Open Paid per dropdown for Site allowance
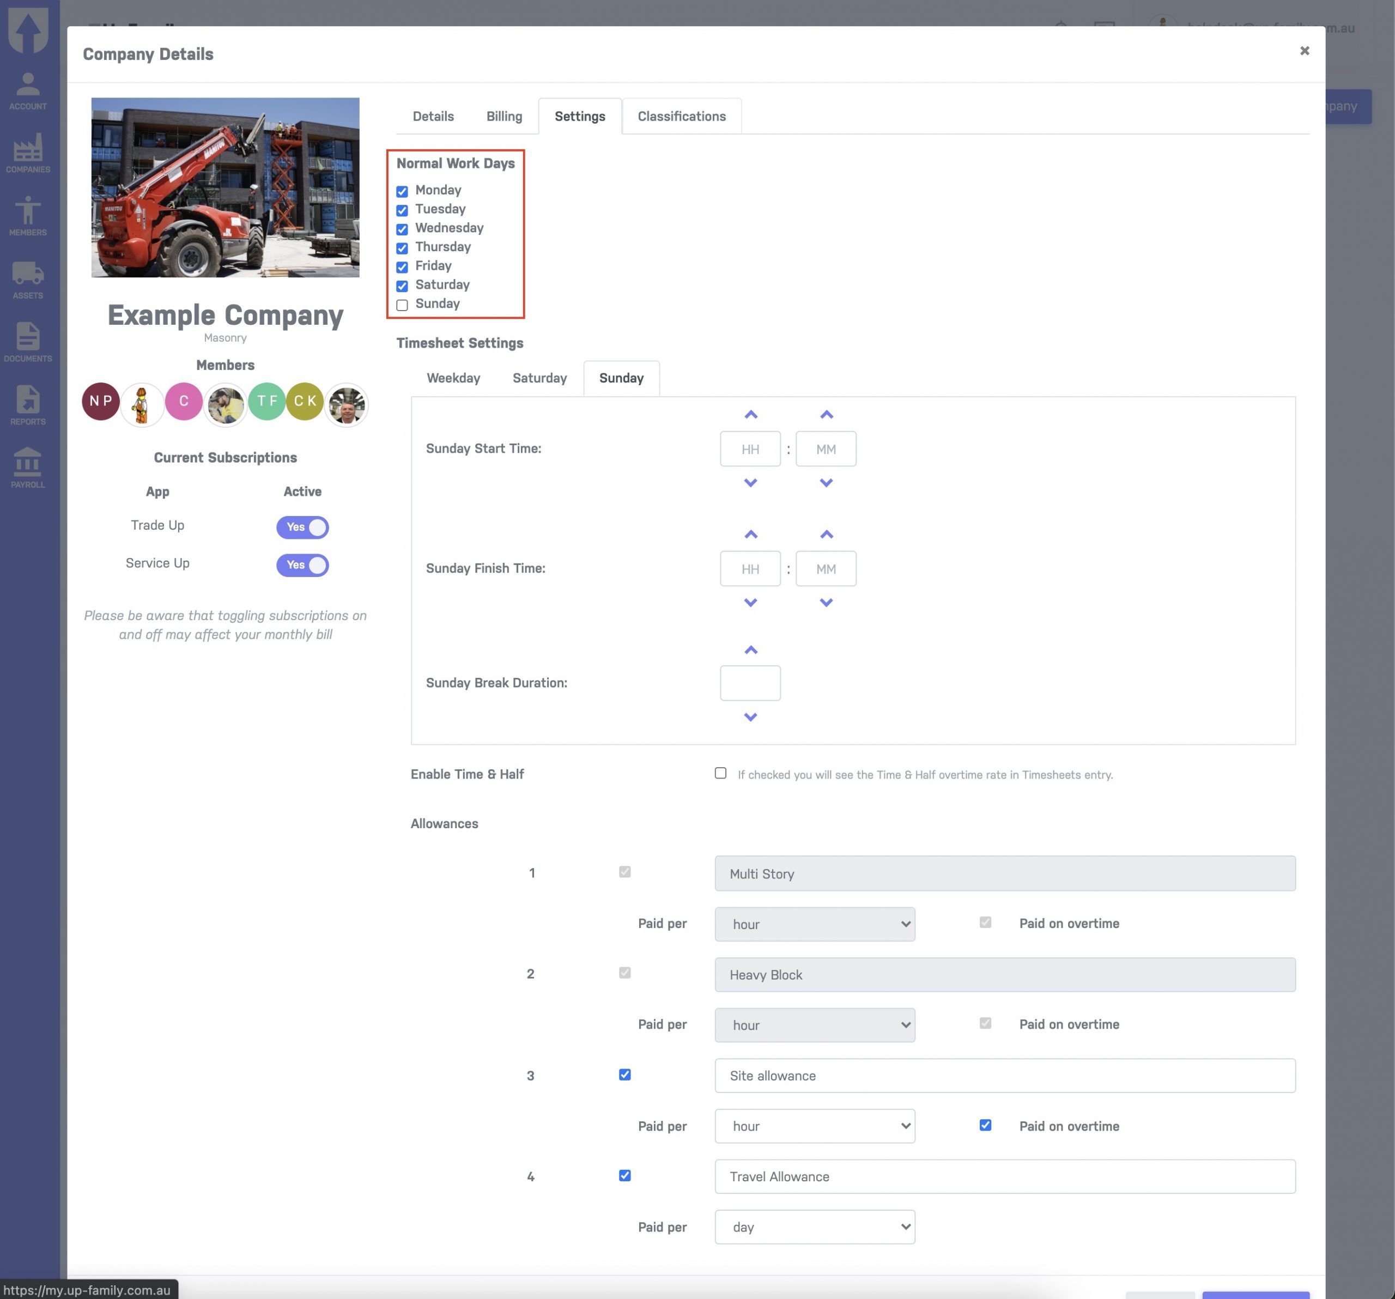Viewport: 1395px width, 1299px height. click(x=814, y=1126)
